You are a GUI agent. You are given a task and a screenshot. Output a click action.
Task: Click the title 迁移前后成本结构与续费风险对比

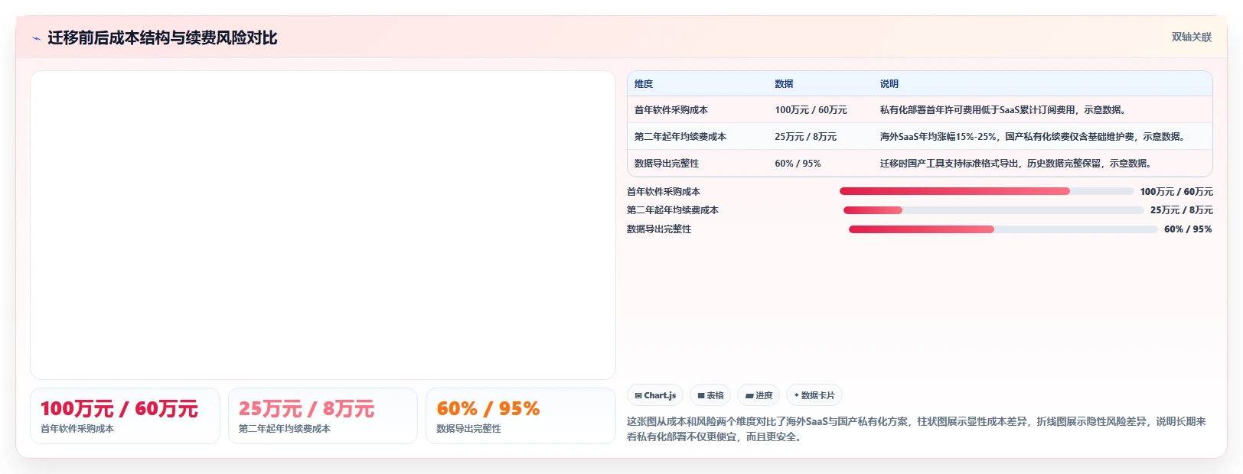click(x=162, y=38)
